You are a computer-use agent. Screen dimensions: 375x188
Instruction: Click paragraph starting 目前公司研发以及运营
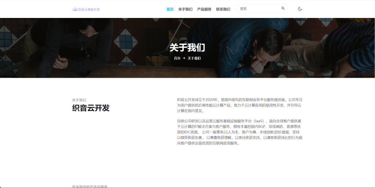240,132
